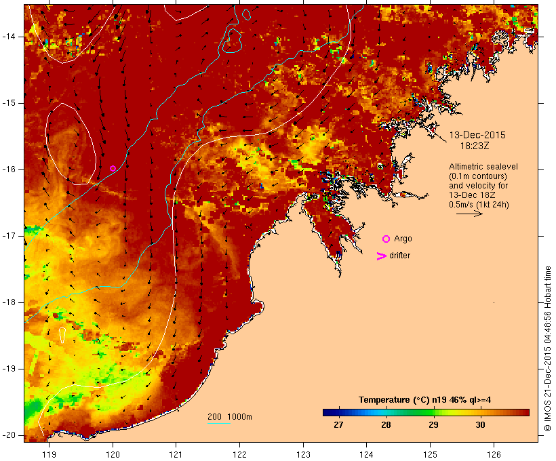This screenshot has height=461, width=556.
Task: Click the latitude axis label '-17'
Action: pyautogui.click(x=9, y=236)
